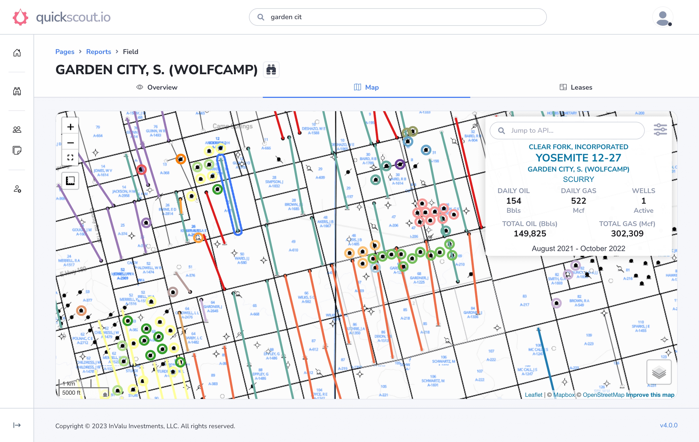The image size is (699, 442).
Task: Open GARDEN CITY, S. (WOLFCAMP) link in popup
Action: pos(578,169)
